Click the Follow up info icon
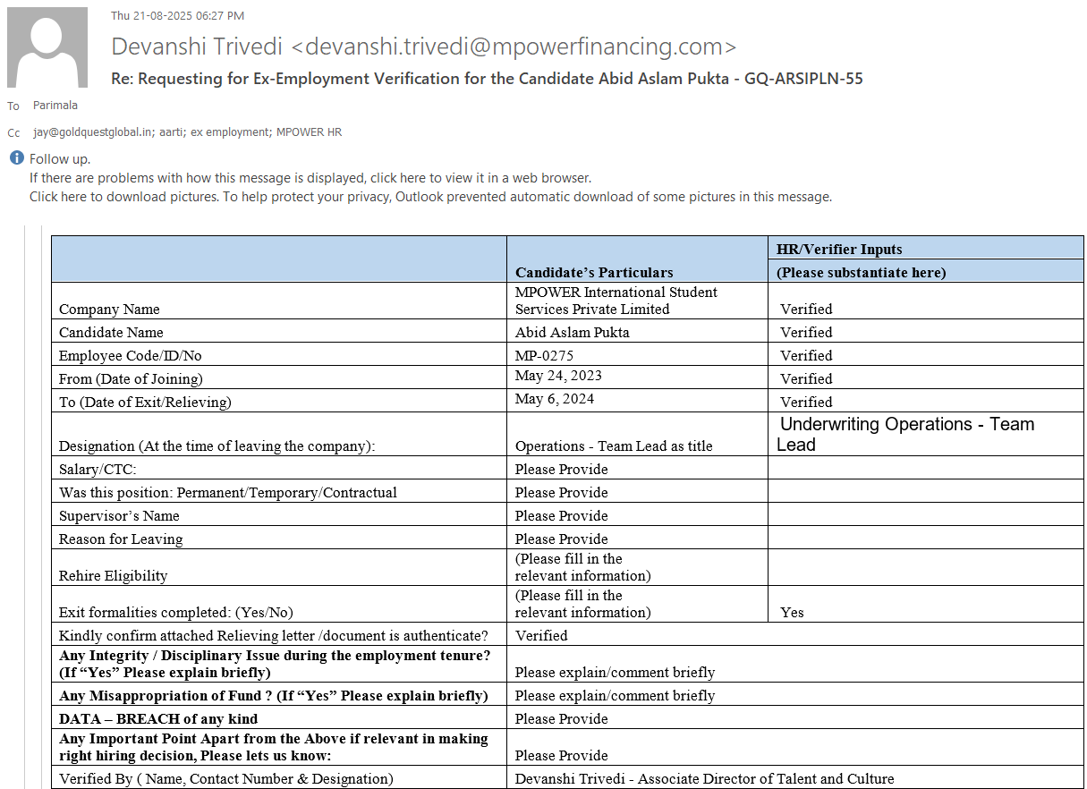 16,158
